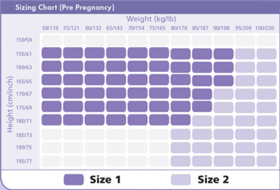
Task: Click the 'Size 2' legend text
Action: [x=213, y=180]
